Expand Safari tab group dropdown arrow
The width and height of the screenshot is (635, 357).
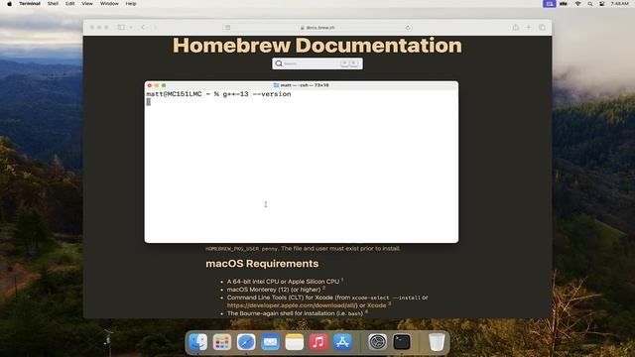(131, 28)
